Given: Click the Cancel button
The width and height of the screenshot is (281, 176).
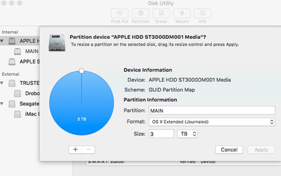Looking at the screenshot, I should [229, 150].
